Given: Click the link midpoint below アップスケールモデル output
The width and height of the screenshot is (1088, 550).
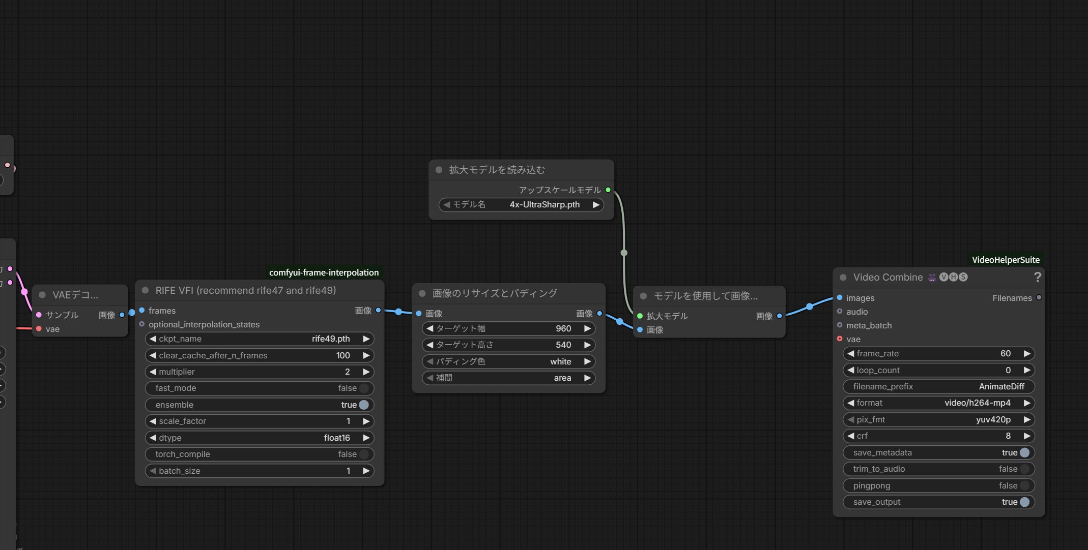Looking at the screenshot, I should [x=624, y=253].
